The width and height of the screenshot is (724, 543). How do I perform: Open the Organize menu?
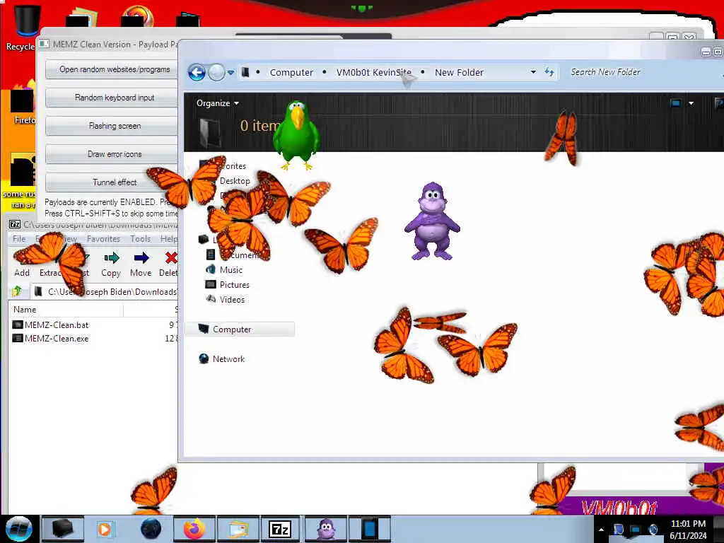pos(218,103)
